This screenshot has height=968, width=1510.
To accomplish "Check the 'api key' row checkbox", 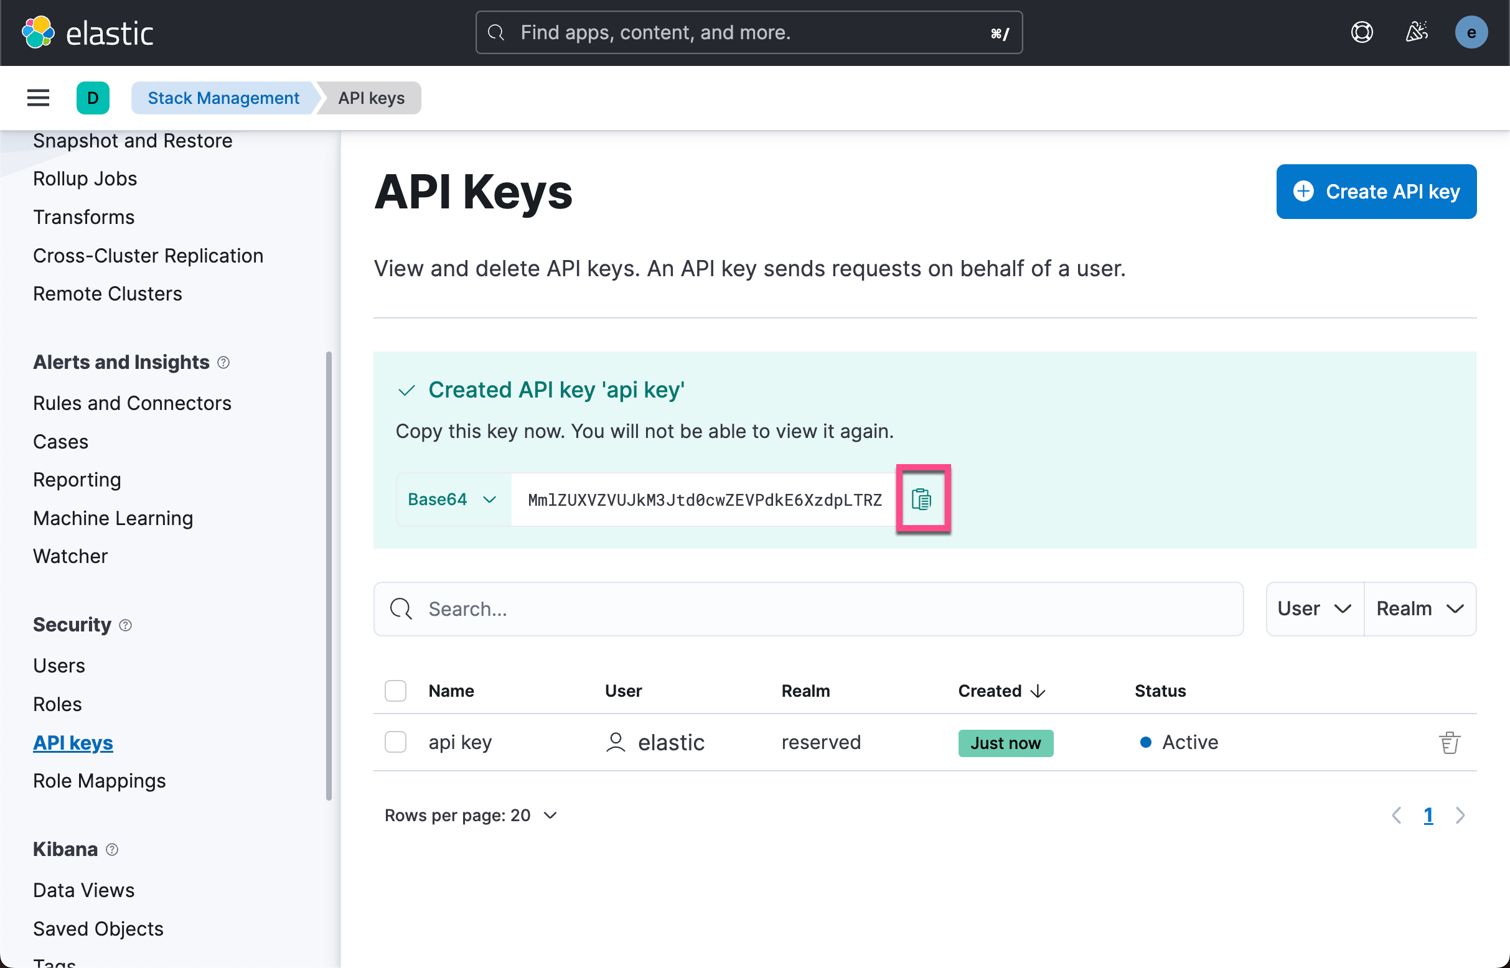I will 395,742.
